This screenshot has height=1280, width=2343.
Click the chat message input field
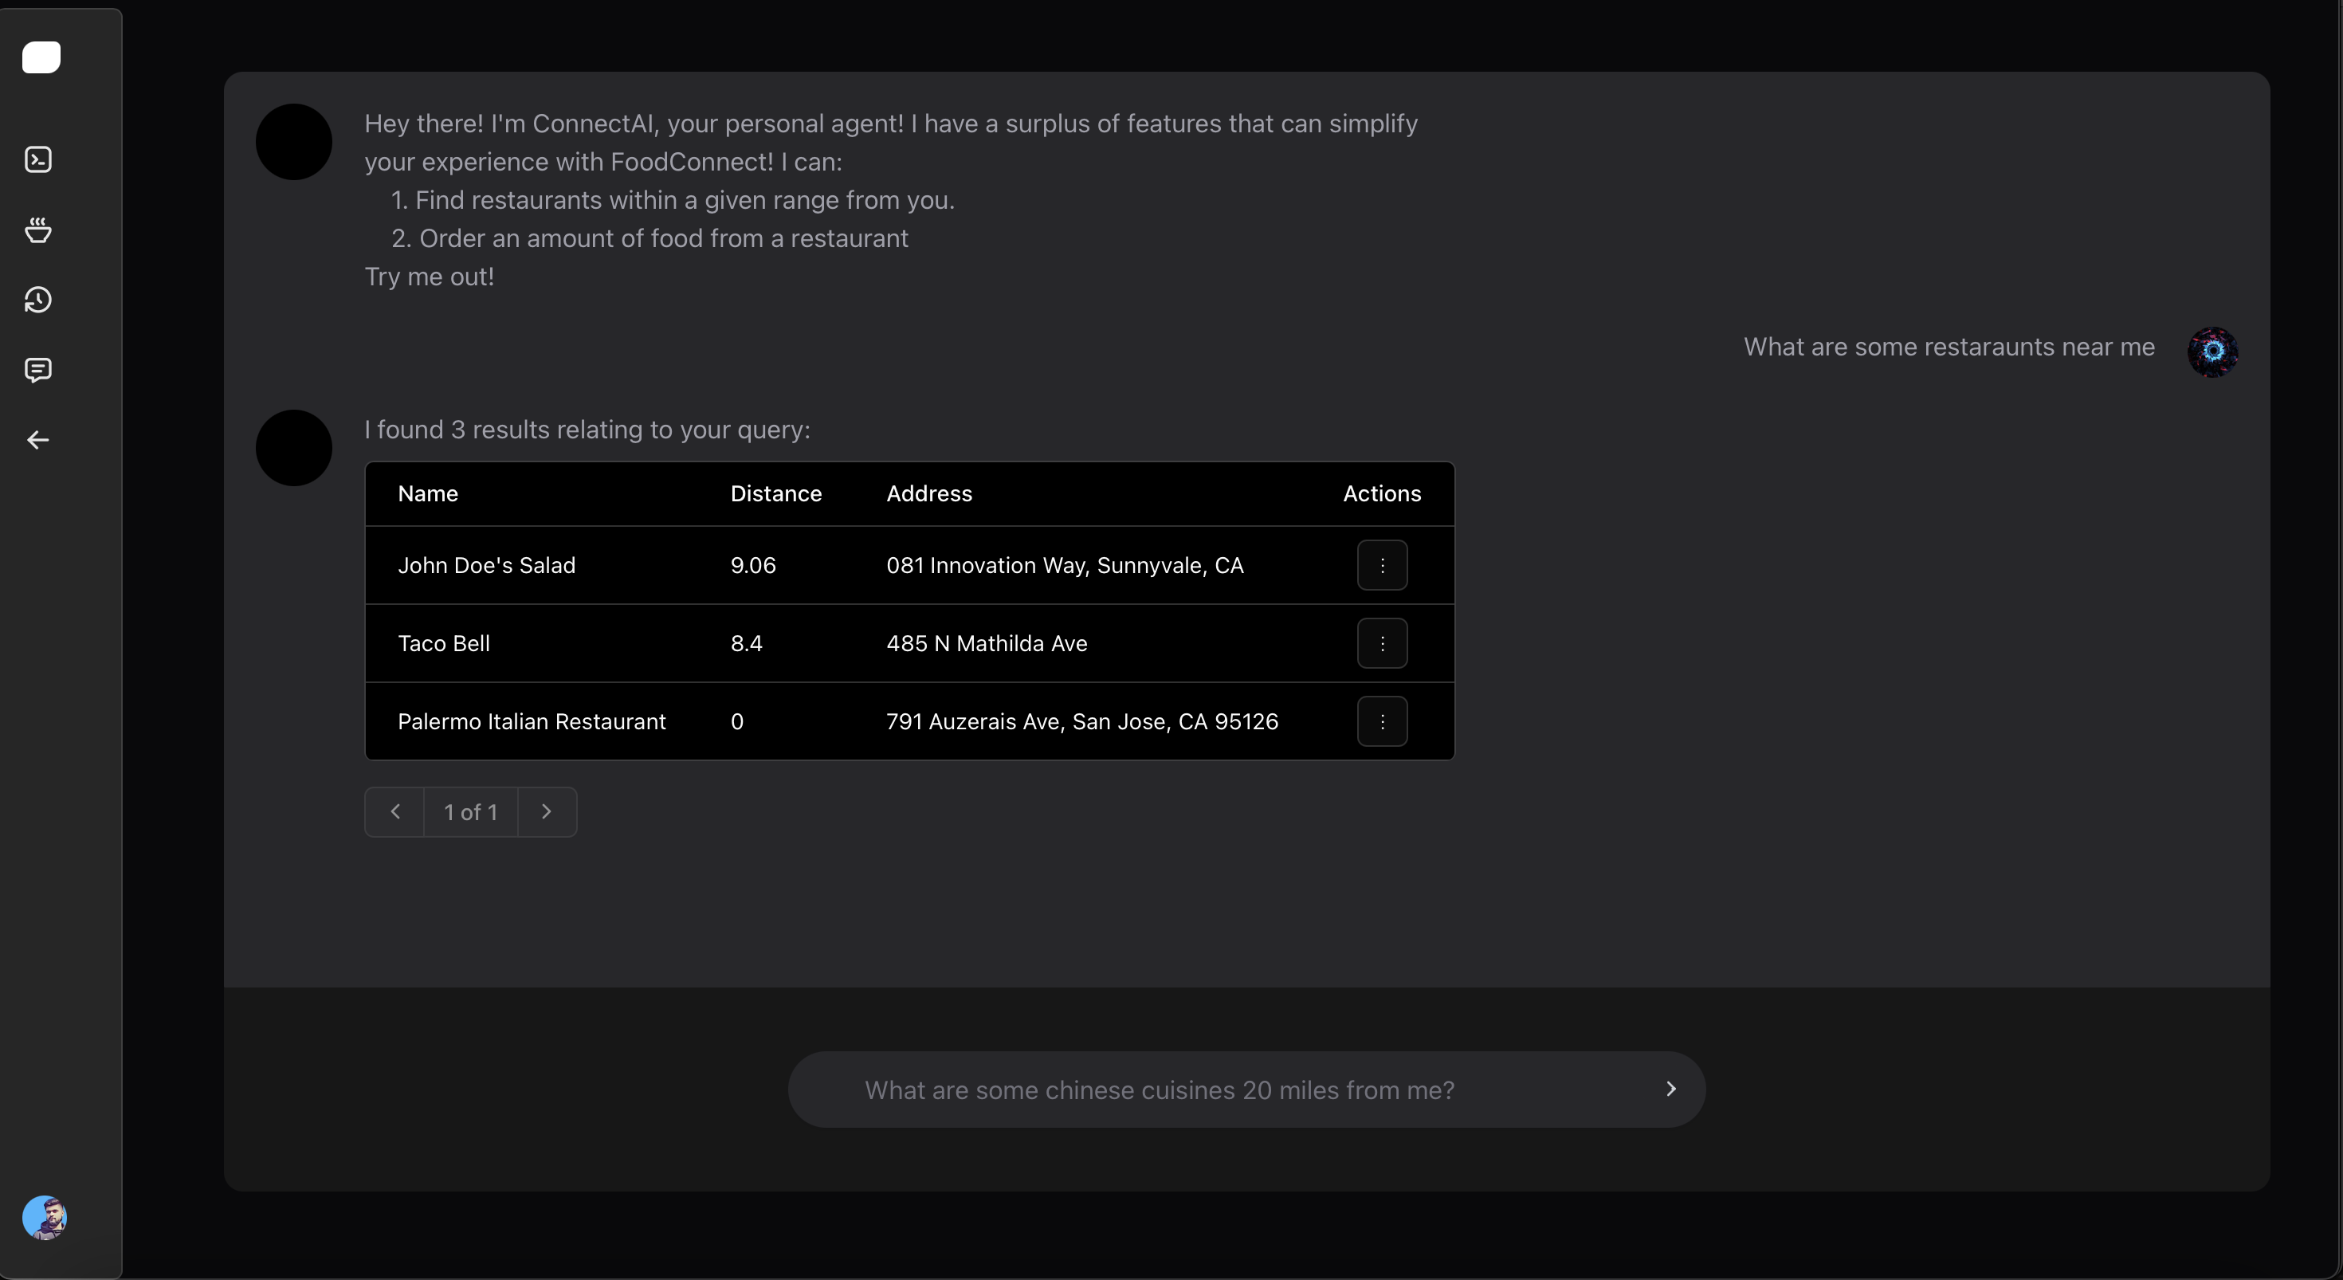[x=1219, y=1090]
